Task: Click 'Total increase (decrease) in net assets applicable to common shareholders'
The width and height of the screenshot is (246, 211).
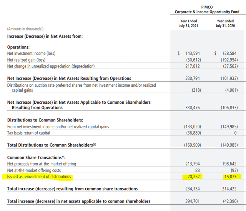Action: pos(79,201)
